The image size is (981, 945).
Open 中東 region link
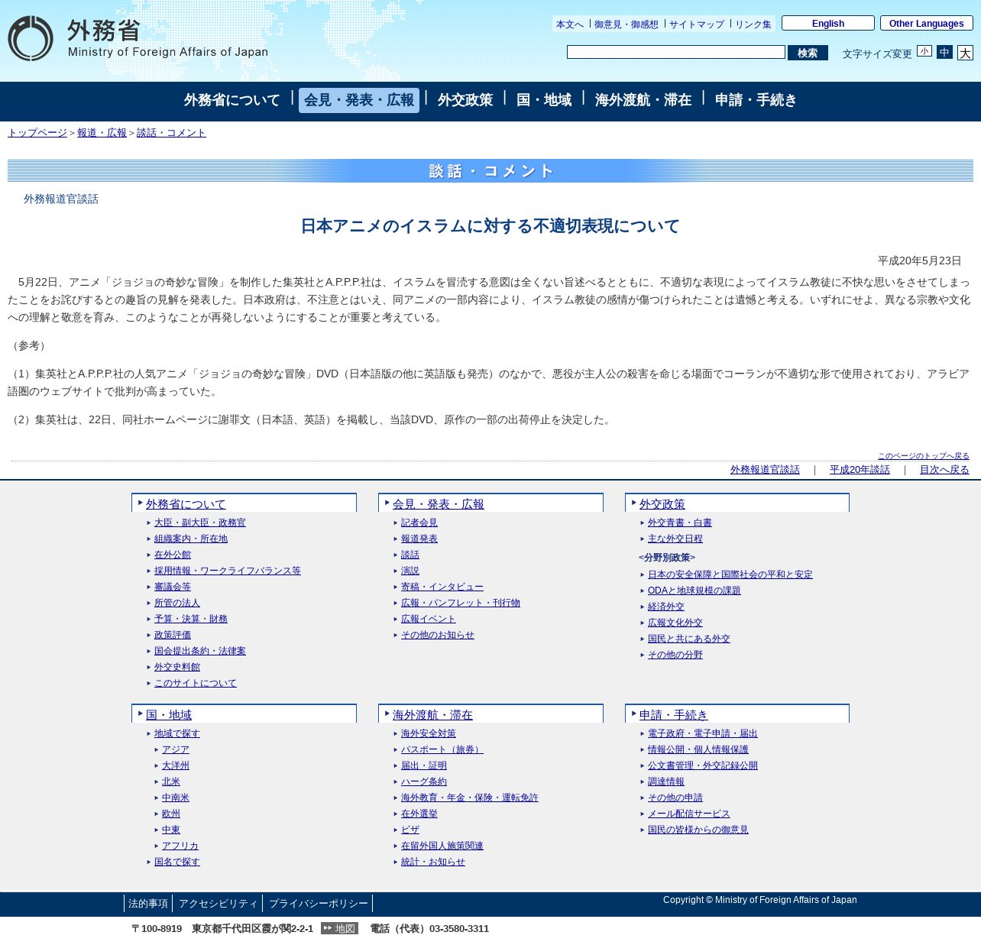click(171, 830)
